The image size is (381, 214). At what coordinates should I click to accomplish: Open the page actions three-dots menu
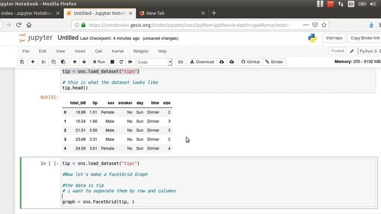306,25
